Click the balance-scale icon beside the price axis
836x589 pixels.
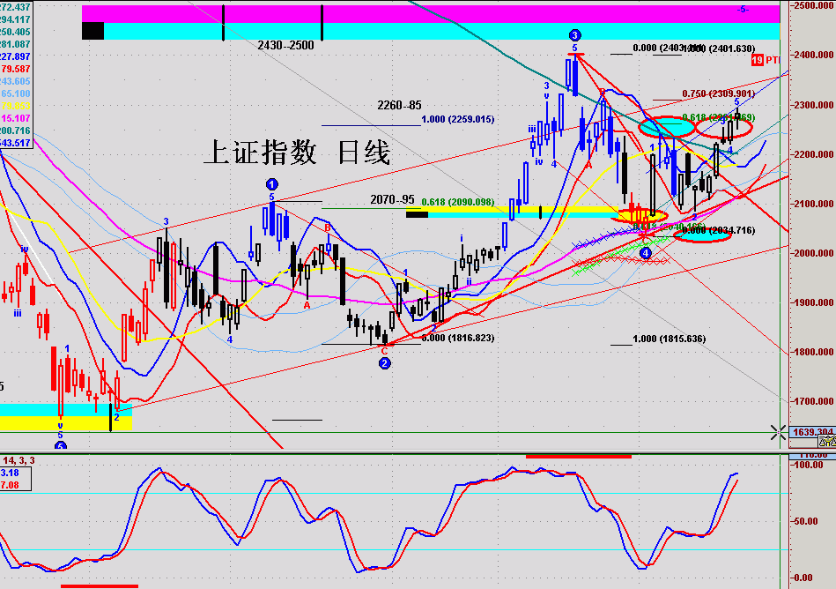click(827, 441)
